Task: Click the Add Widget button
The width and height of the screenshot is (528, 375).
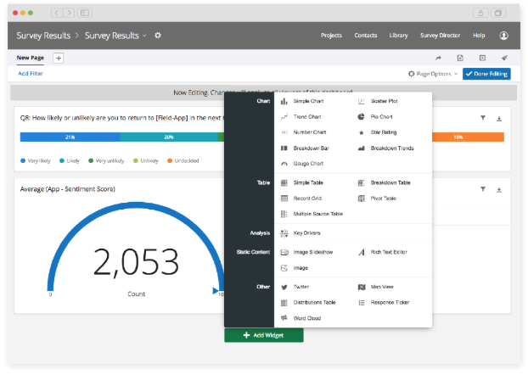Action: tap(263, 335)
